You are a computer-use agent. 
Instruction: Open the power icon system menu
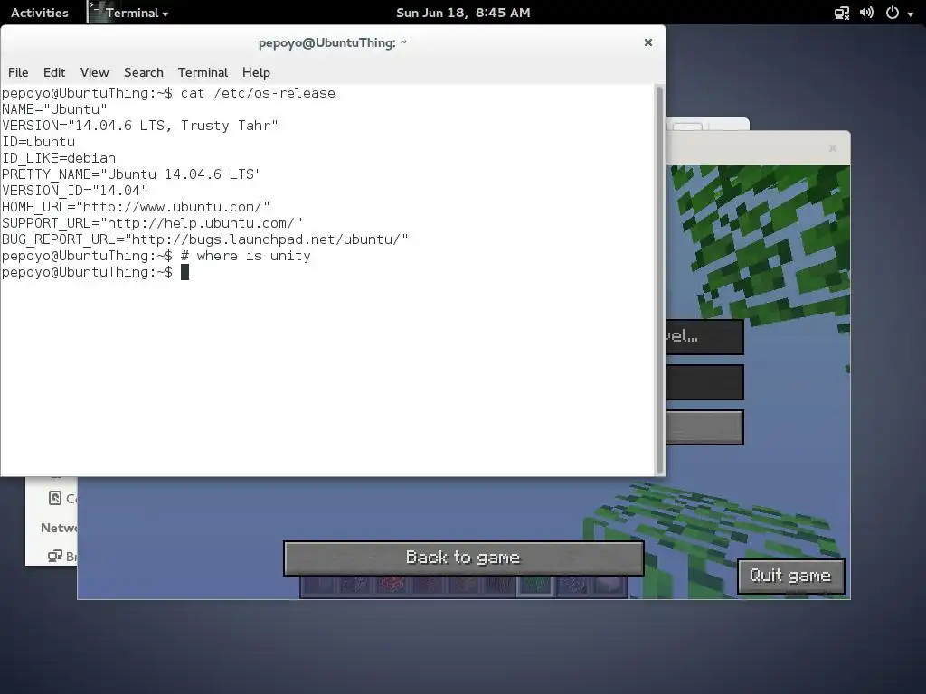pos(893,13)
